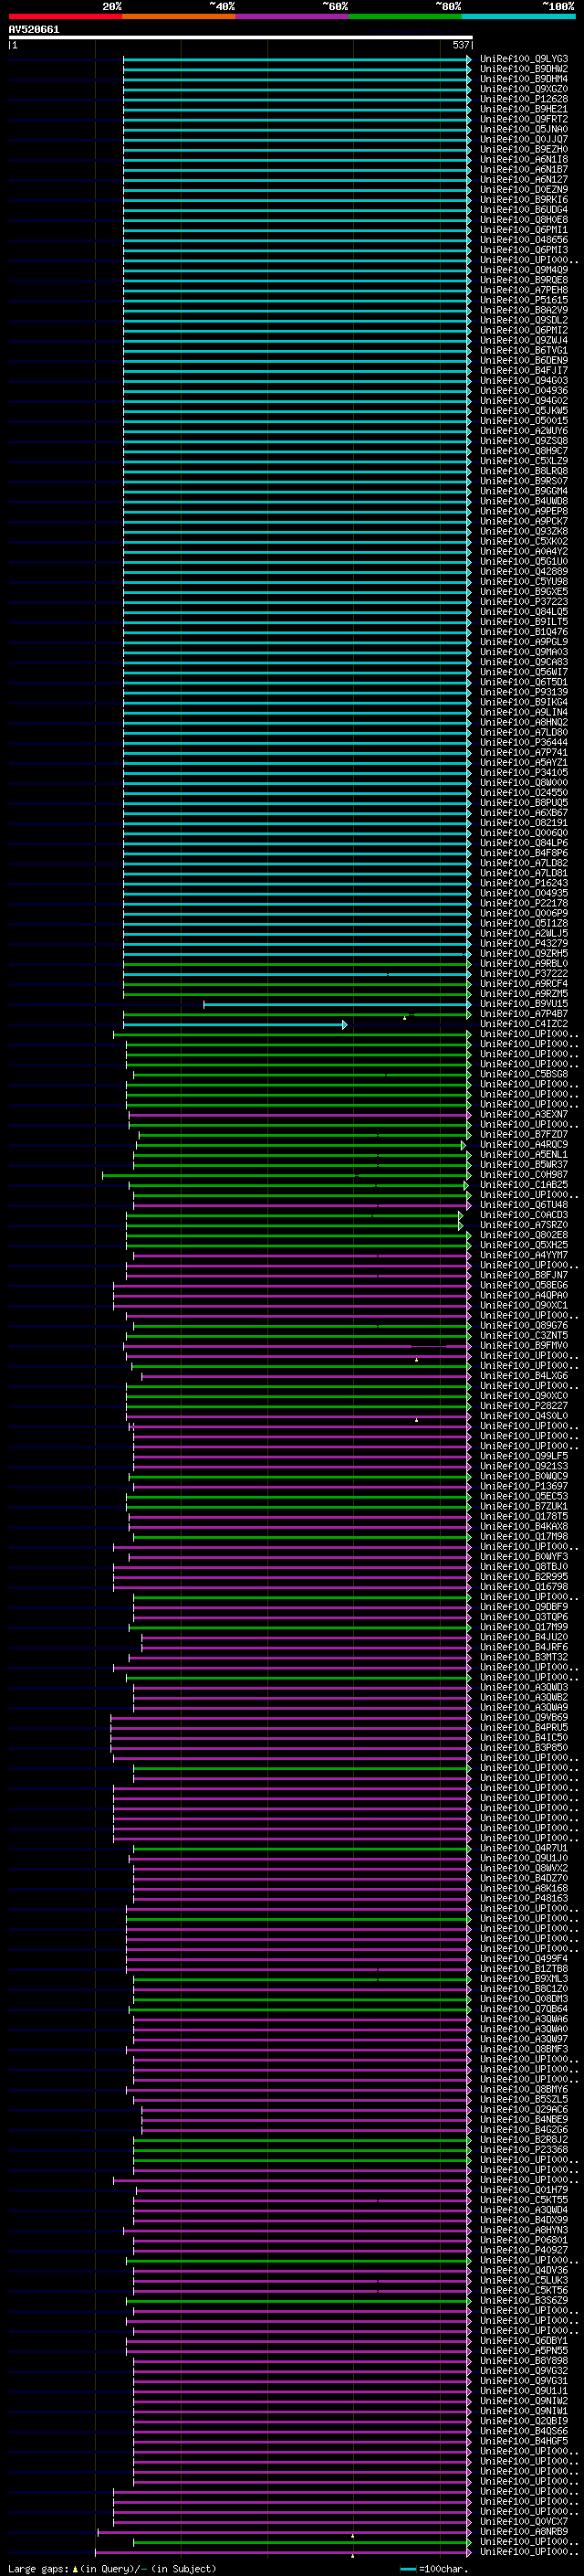This screenshot has width=584, height=2576.
Task: Click the AV520661 query name
Action: pyautogui.click(x=34, y=30)
